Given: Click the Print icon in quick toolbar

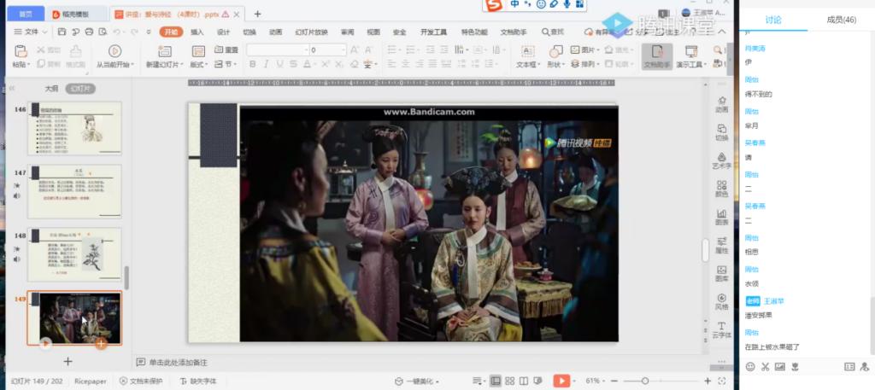Looking at the screenshot, I should (x=89, y=32).
